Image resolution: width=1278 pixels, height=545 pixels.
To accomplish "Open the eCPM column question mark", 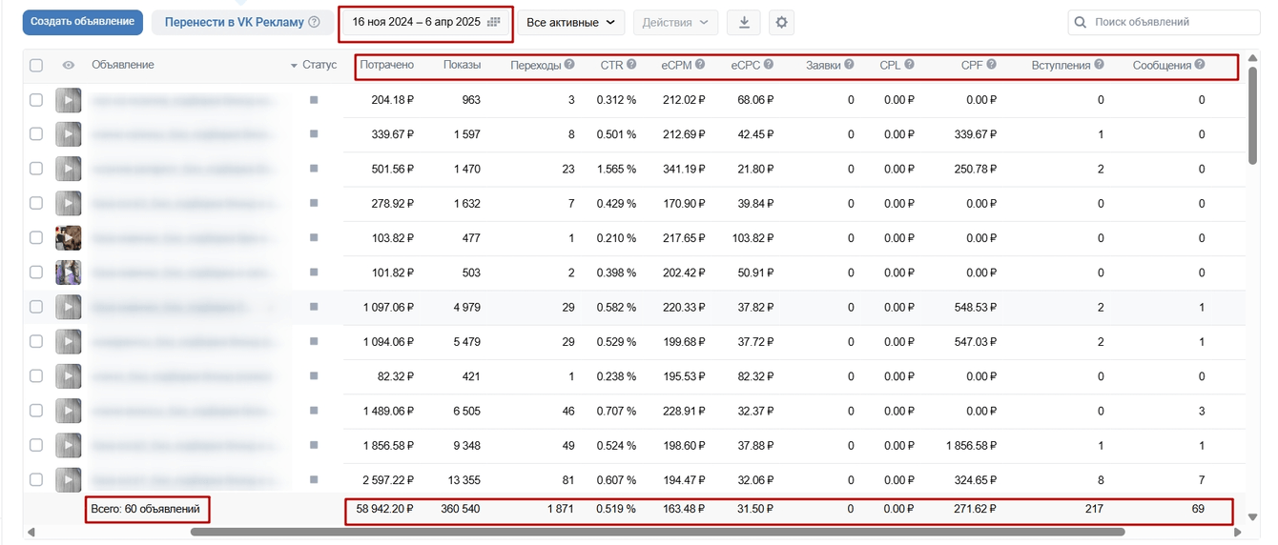I will (x=700, y=65).
